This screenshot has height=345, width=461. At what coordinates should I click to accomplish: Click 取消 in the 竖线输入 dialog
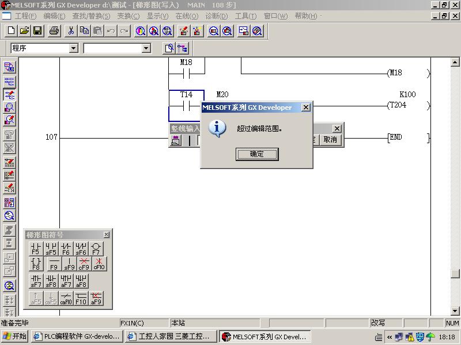pos(330,140)
